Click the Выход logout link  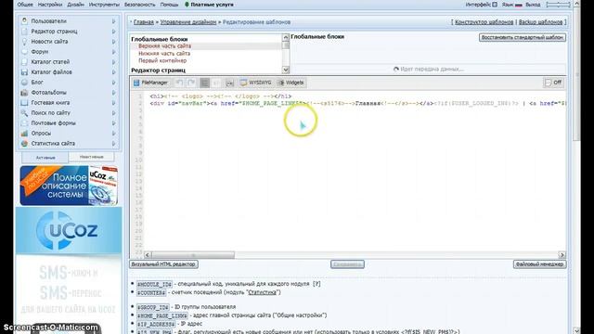click(x=533, y=5)
